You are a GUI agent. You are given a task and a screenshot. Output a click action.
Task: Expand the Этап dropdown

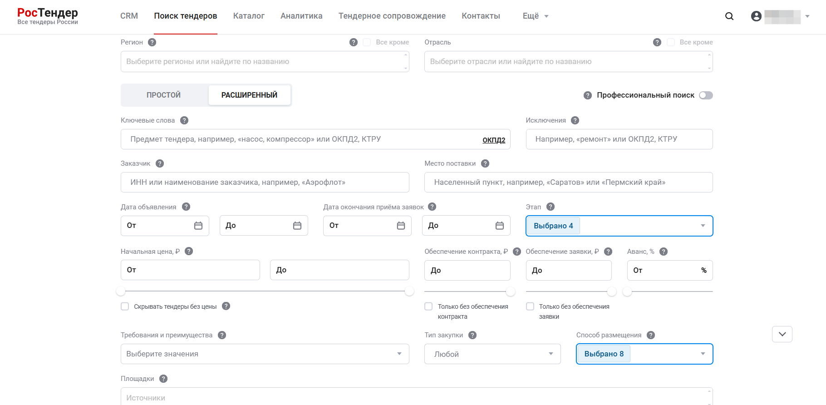tap(703, 226)
